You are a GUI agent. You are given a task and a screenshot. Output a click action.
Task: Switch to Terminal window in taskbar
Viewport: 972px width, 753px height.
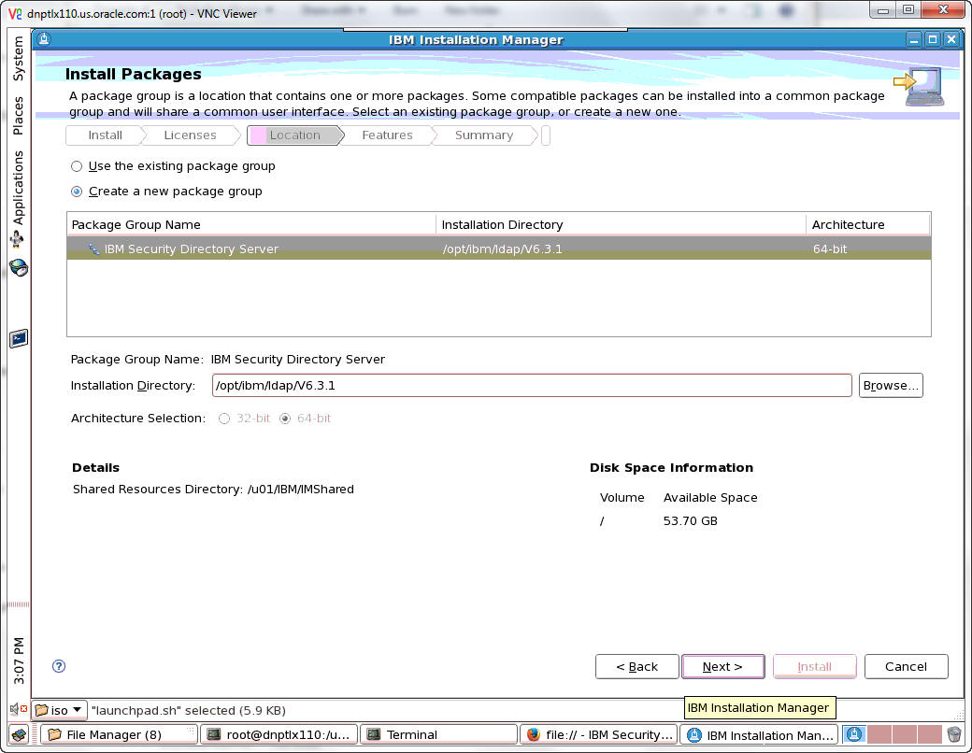[439, 735]
